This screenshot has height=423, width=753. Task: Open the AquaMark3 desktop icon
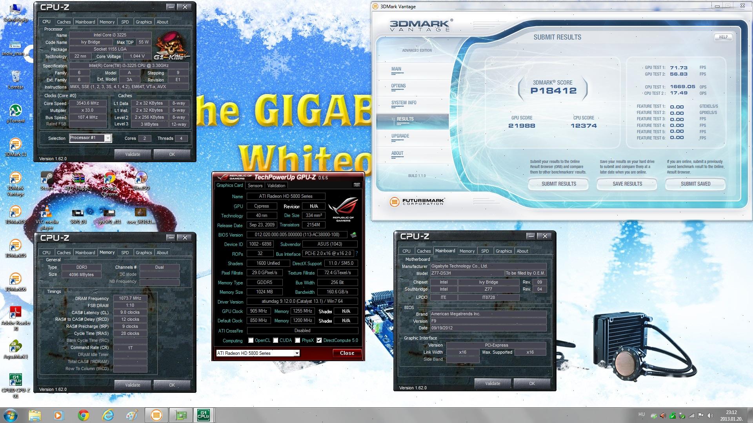(15, 349)
